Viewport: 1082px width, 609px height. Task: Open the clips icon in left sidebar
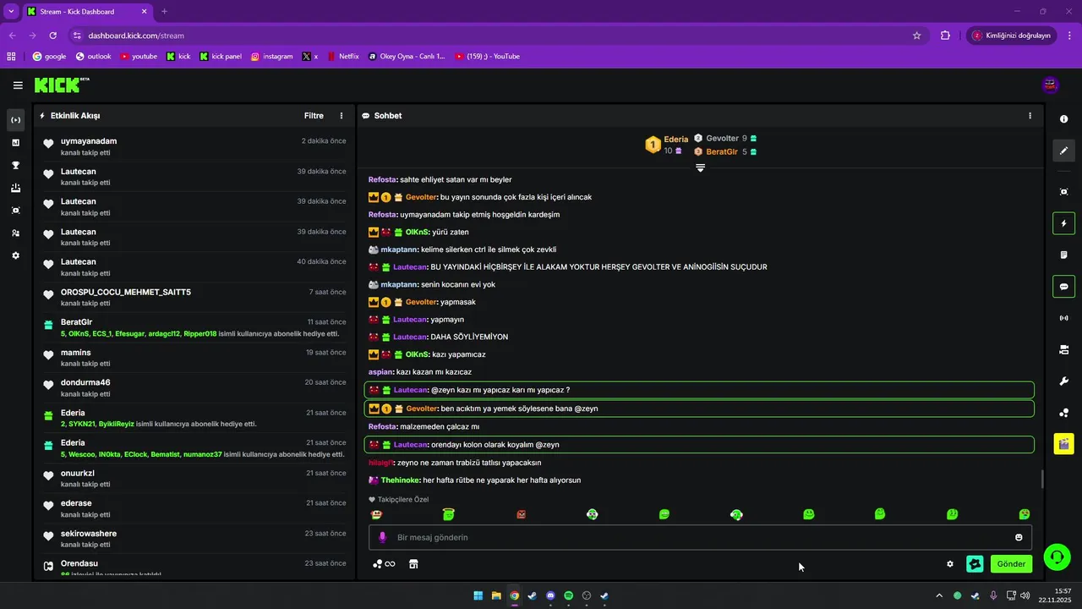15,211
